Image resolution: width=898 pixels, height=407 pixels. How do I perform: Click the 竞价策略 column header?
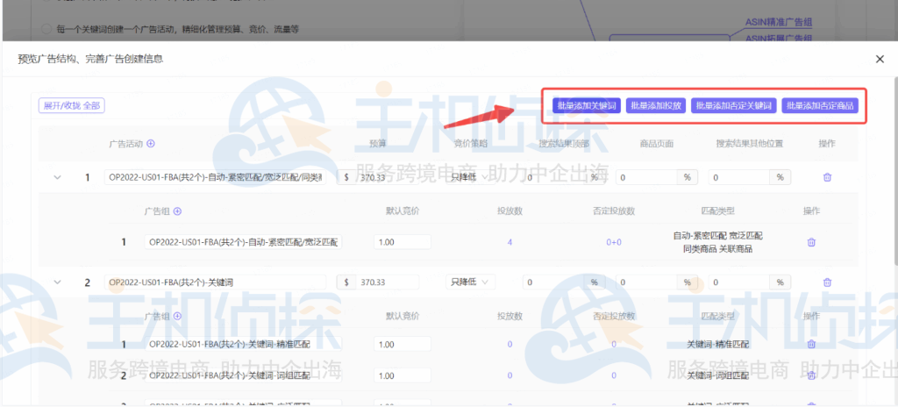pos(470,144)
